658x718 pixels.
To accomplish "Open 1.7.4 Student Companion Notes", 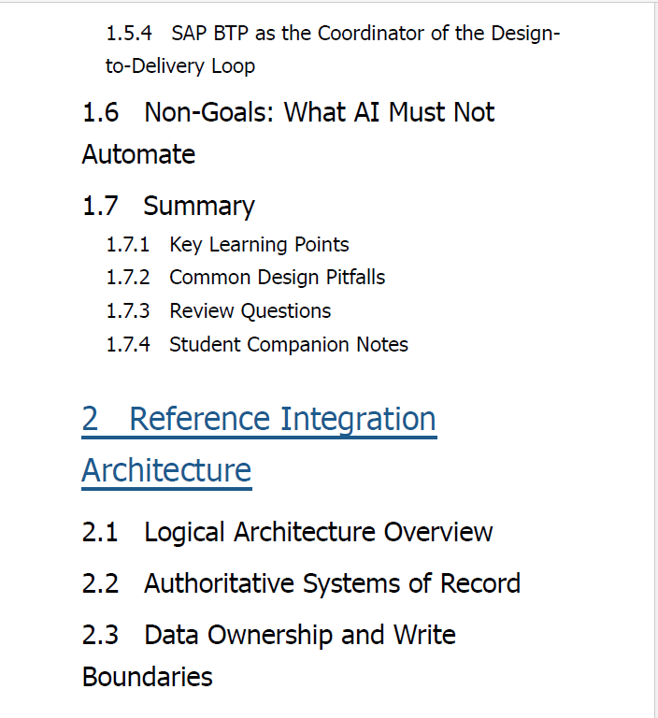I will 257,344.
